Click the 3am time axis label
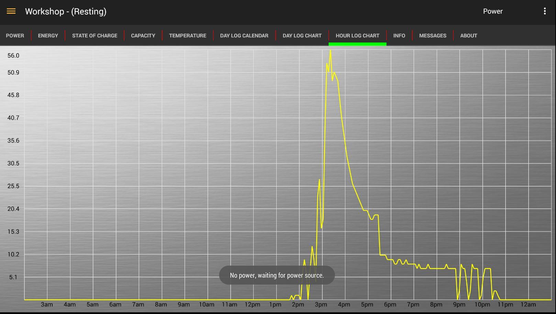The image size is (556, 314). click(47, 304)
